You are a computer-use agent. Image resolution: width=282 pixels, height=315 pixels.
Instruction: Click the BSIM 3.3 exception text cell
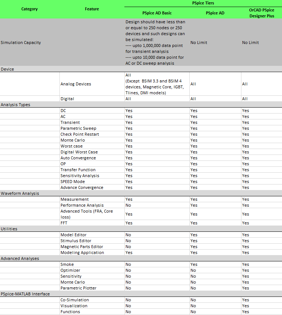(157, 84)
